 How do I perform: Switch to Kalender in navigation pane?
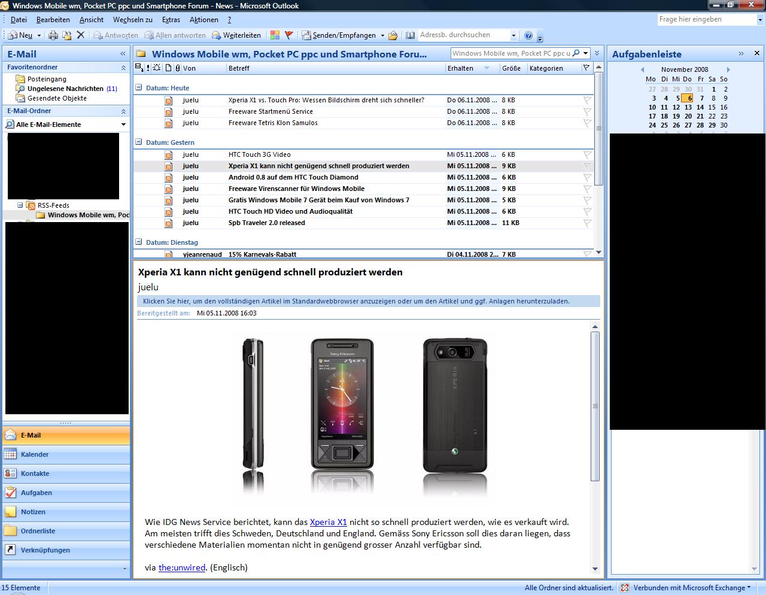point(66,454)
